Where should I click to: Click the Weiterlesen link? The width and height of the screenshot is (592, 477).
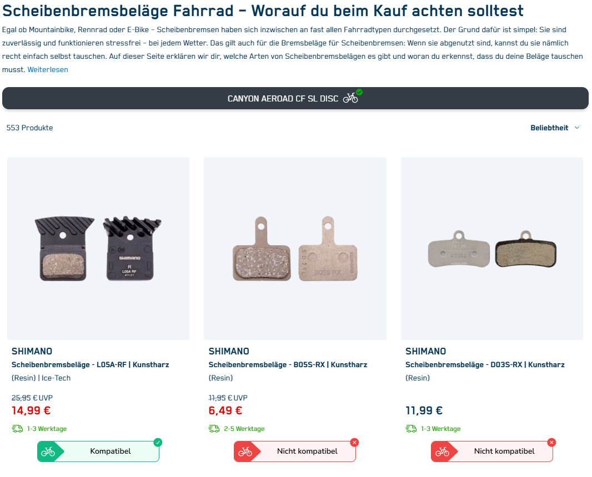click(x=48, y=70)
